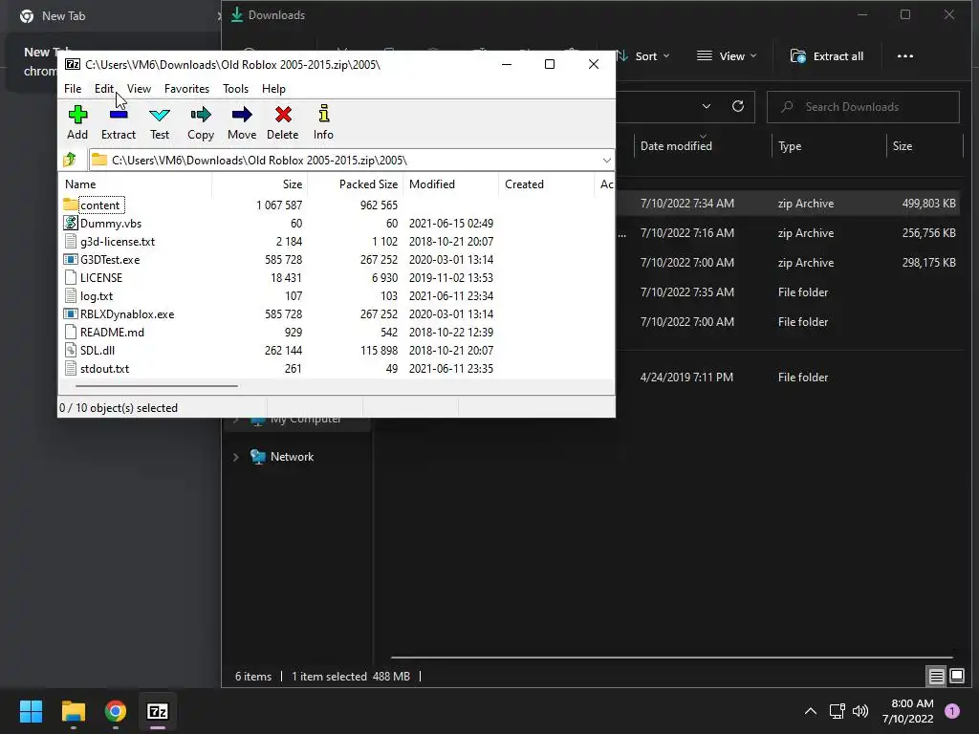Select the G3DTest.exe file icon
979x734 pixels.
pyautogui.click(x=71, y=259)
